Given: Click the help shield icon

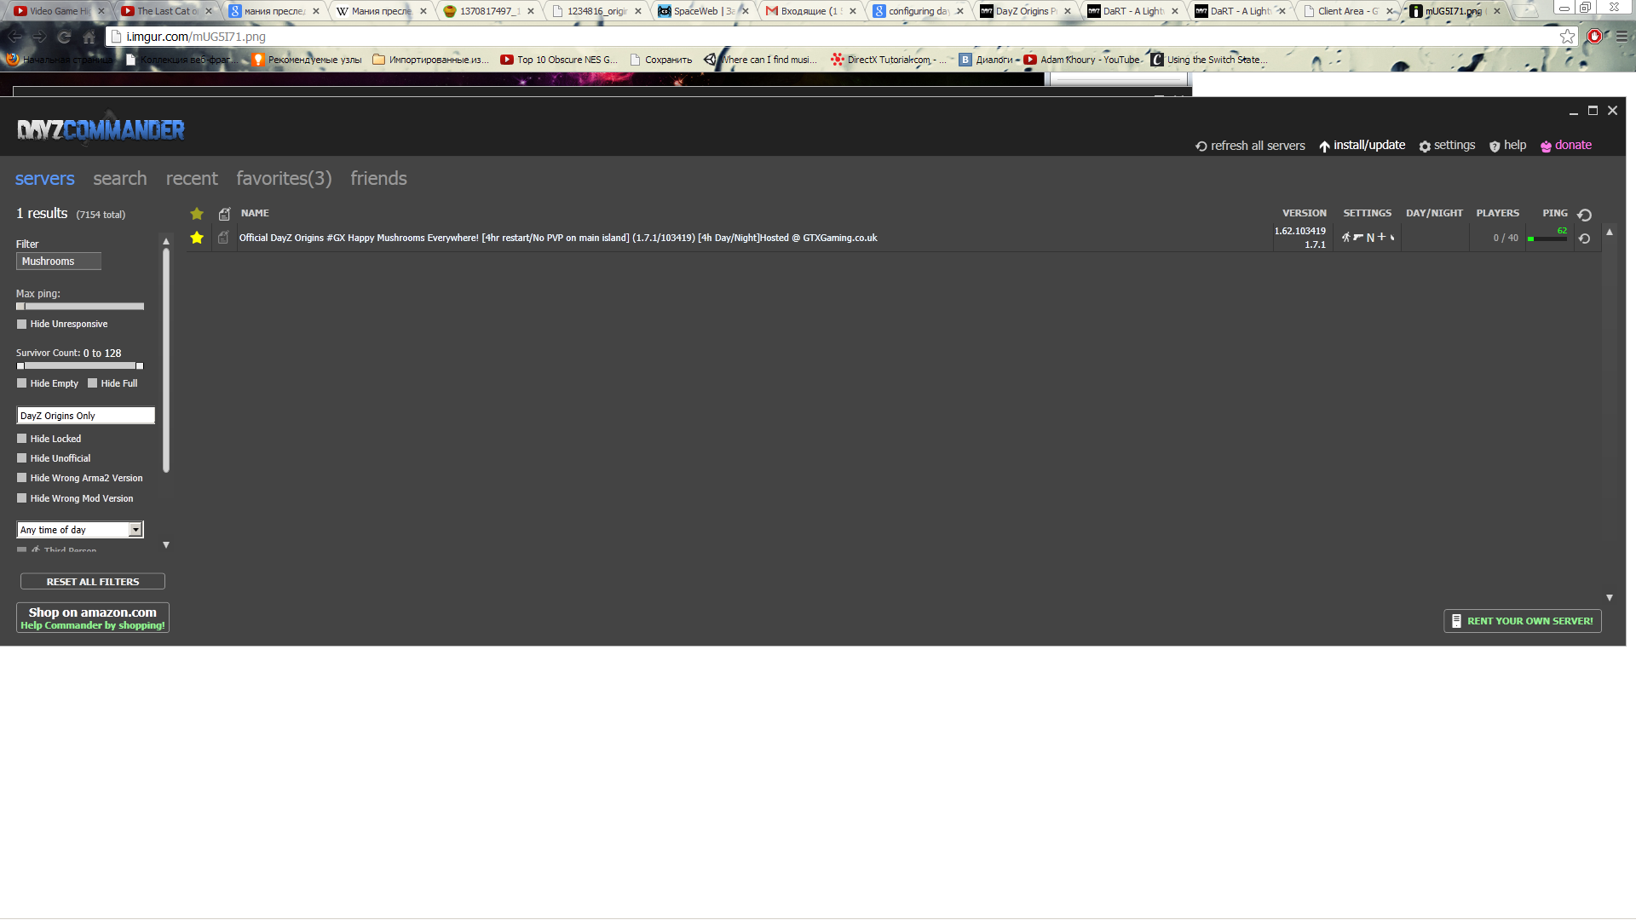Looking at the screenshot, I should 1494,147.
